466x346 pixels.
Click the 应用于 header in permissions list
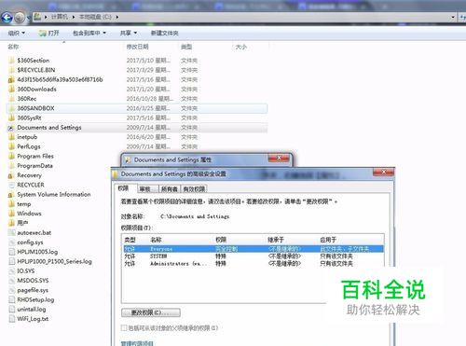point(328,240)
